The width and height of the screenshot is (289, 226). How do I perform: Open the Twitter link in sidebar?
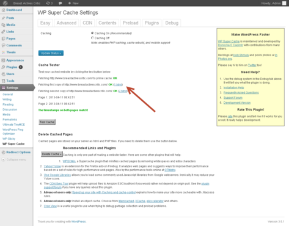(x=252, y=65)
